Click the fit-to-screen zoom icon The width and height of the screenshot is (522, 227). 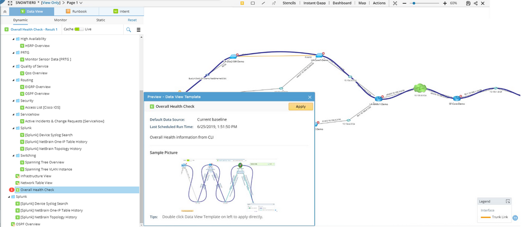(395, 3)
